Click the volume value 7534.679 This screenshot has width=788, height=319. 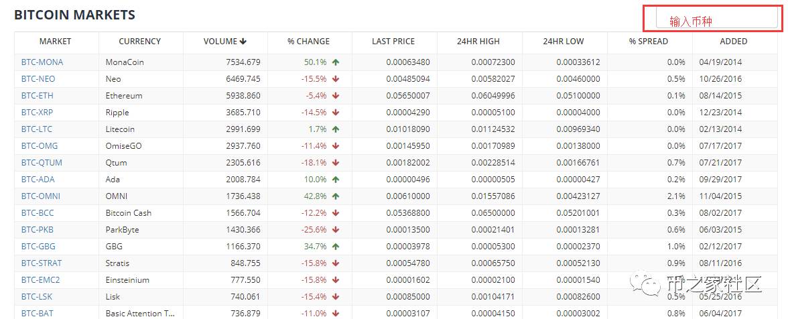243,62
